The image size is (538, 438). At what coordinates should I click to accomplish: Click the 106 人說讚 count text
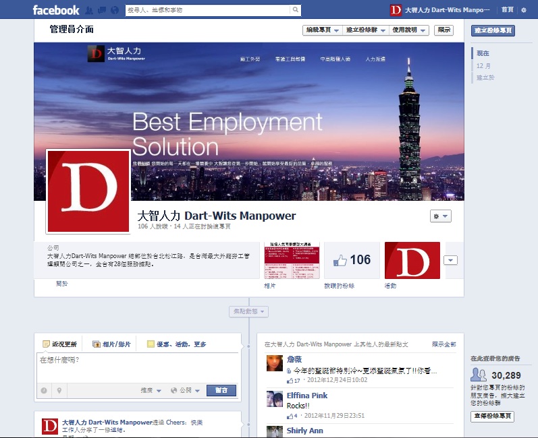tap(153, 226)
